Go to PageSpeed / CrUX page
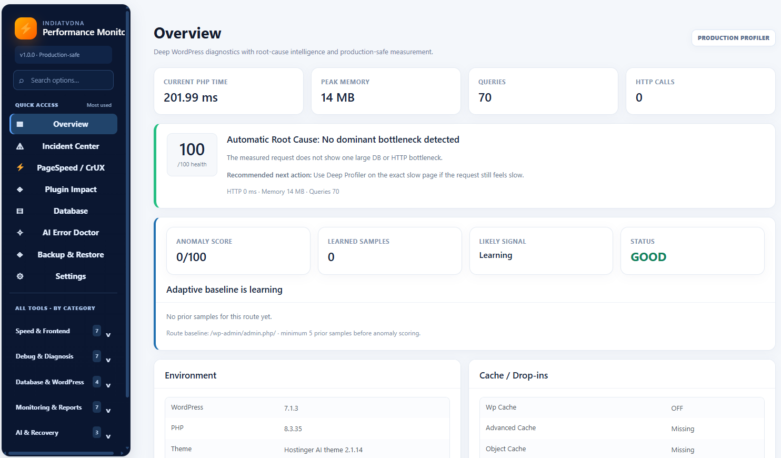 click(x=63, y=168)
